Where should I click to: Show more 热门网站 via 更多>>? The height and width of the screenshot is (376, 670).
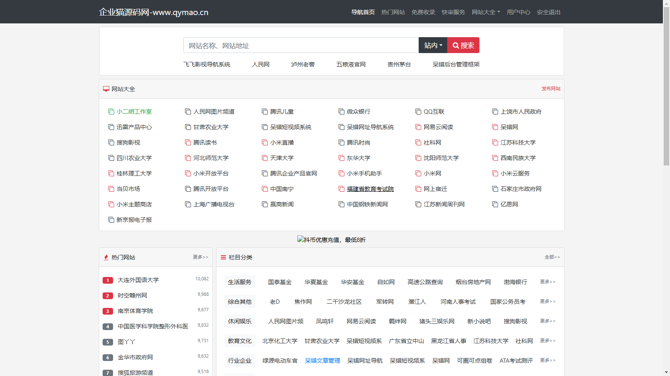tap(200, 257)
